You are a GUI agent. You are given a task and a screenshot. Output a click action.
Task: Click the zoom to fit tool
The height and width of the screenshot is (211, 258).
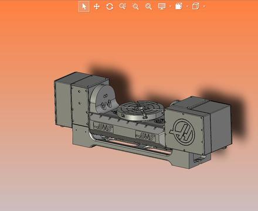tap(148, 6)
